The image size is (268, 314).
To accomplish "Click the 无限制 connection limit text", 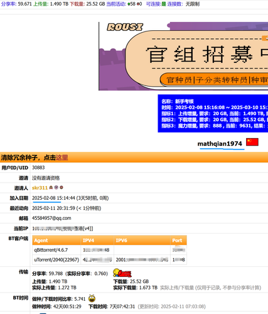I will point(193,4).
